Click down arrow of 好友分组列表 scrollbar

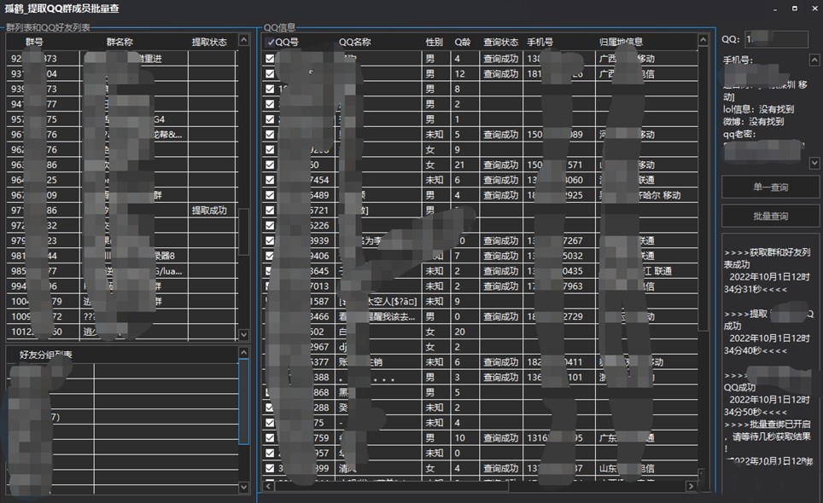coord(243,487)
